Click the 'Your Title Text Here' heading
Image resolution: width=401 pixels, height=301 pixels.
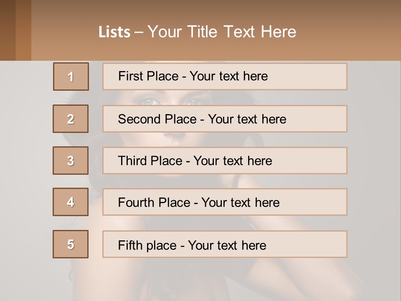222,32
